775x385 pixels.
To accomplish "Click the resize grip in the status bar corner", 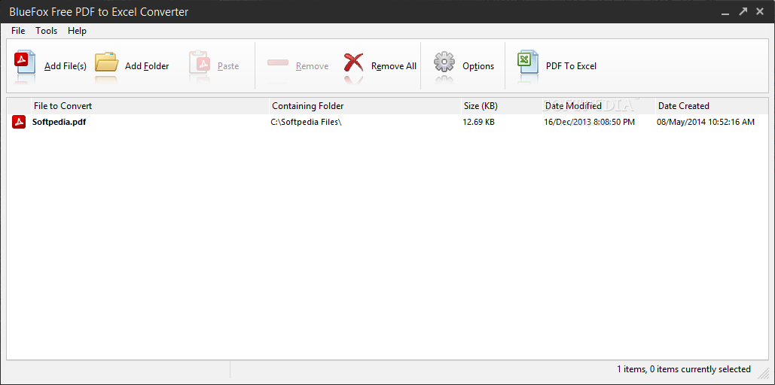I will pyautogui.click(x=764, y=373).
